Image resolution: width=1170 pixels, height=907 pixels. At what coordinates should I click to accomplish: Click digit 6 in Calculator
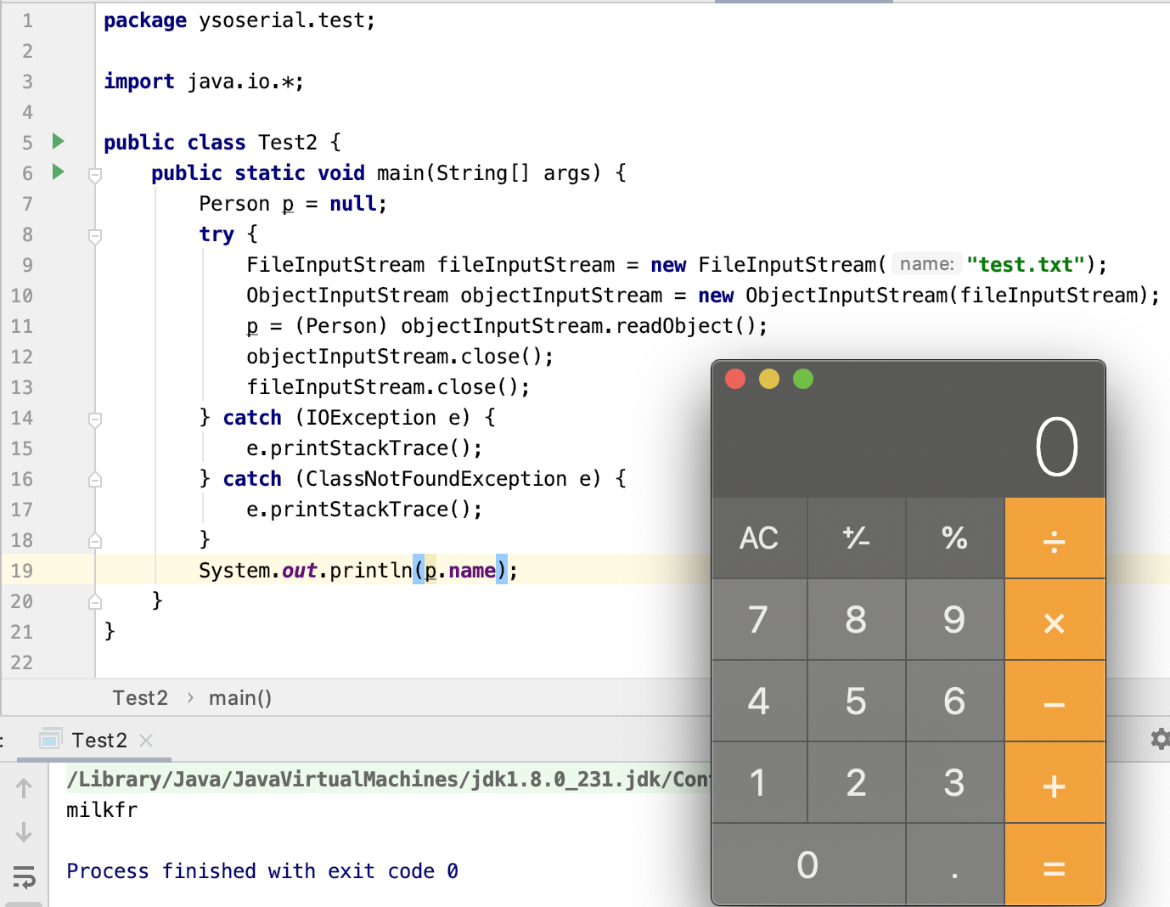tap(955, 701)
